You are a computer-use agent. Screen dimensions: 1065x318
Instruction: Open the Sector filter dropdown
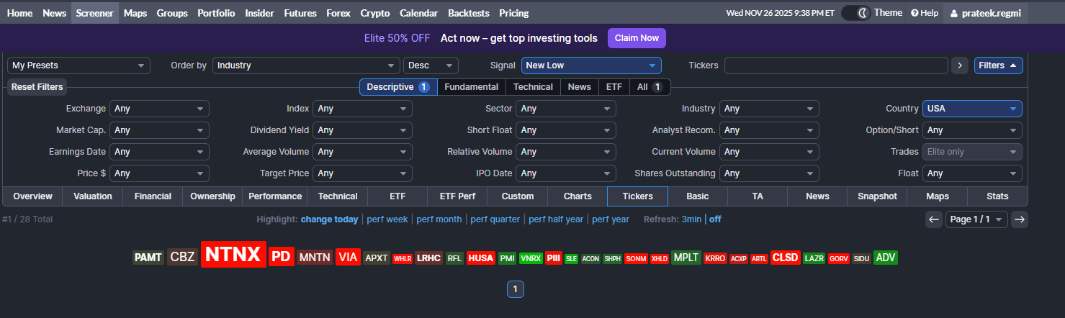[x=566, y=109]
